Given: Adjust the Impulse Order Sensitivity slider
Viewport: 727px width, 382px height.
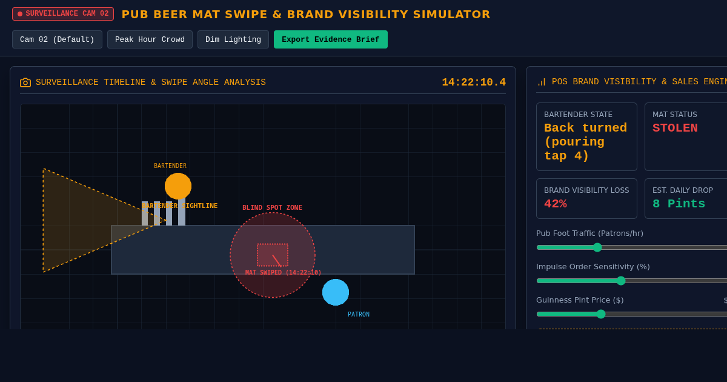Looking at the screenshot, I should [632, 281].
